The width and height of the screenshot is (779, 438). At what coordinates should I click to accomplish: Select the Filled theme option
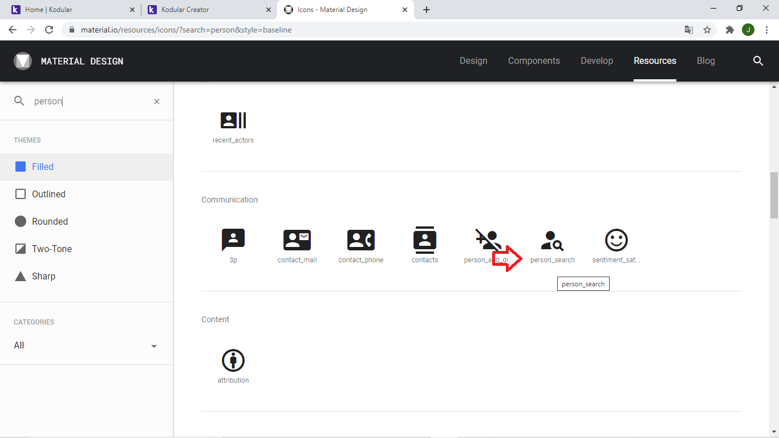(43, 167)
